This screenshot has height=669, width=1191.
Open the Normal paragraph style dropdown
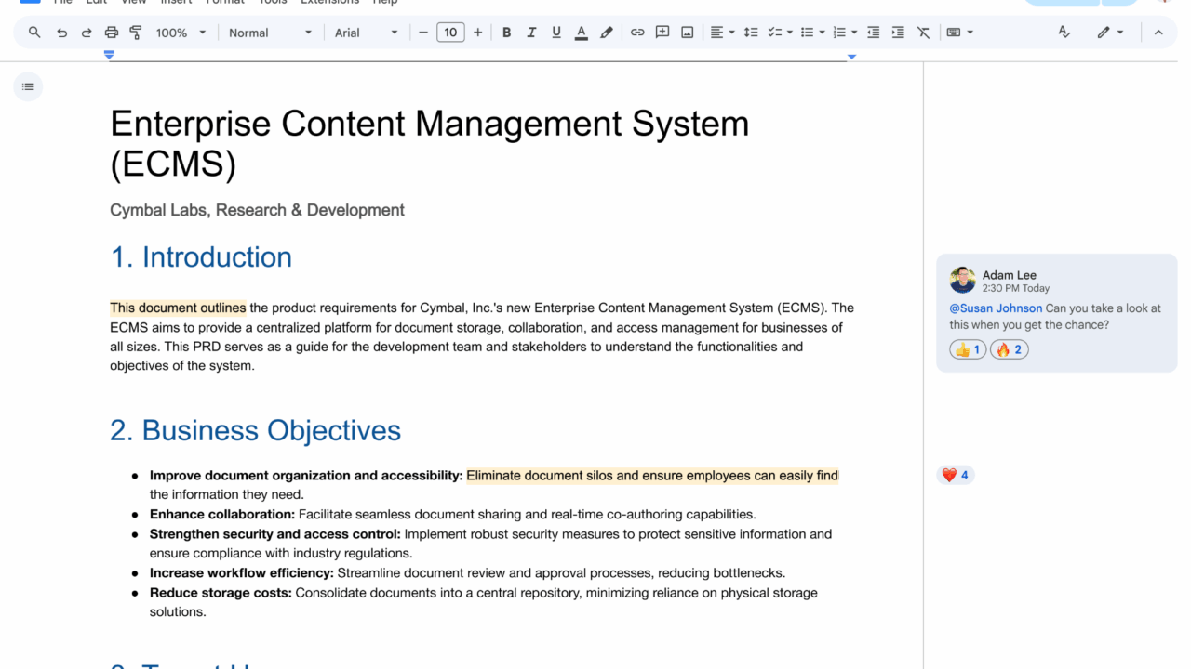(x=270, y=33)
